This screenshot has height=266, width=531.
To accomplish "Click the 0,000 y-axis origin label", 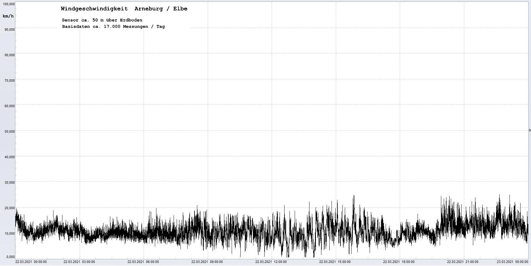I will point(10,257).
